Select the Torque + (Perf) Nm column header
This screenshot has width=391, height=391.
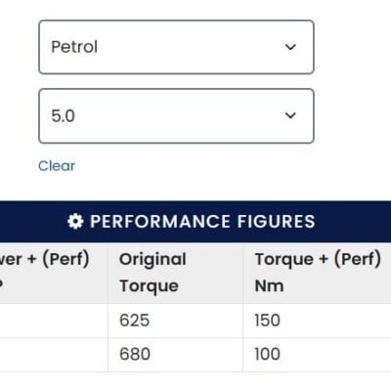[x=317, y=273]
